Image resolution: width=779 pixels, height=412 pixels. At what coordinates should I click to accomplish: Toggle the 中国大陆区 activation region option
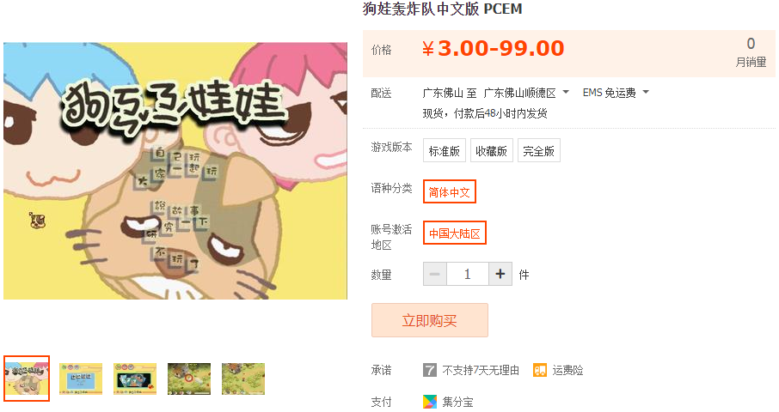click(x=455, y=233)
